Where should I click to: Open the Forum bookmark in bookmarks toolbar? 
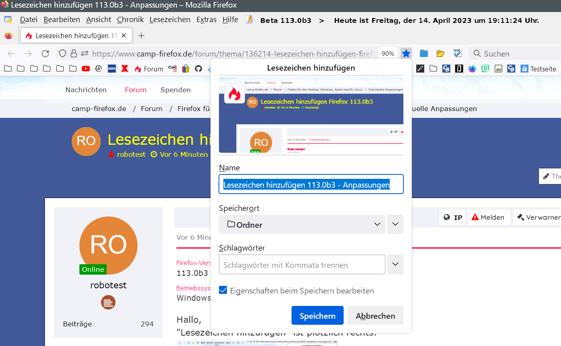pyautogui.click(x=149, y=69)
